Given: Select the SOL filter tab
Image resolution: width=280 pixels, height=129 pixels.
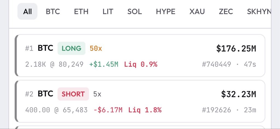Looking at the screenshot, I should 135,11.
